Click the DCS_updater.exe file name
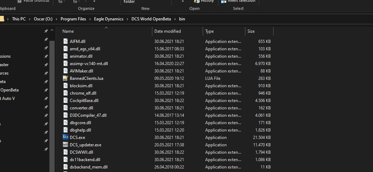 point(85,145)
